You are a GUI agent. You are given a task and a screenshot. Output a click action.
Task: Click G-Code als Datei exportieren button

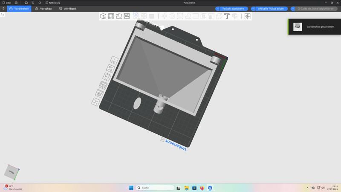coord(315,9)
